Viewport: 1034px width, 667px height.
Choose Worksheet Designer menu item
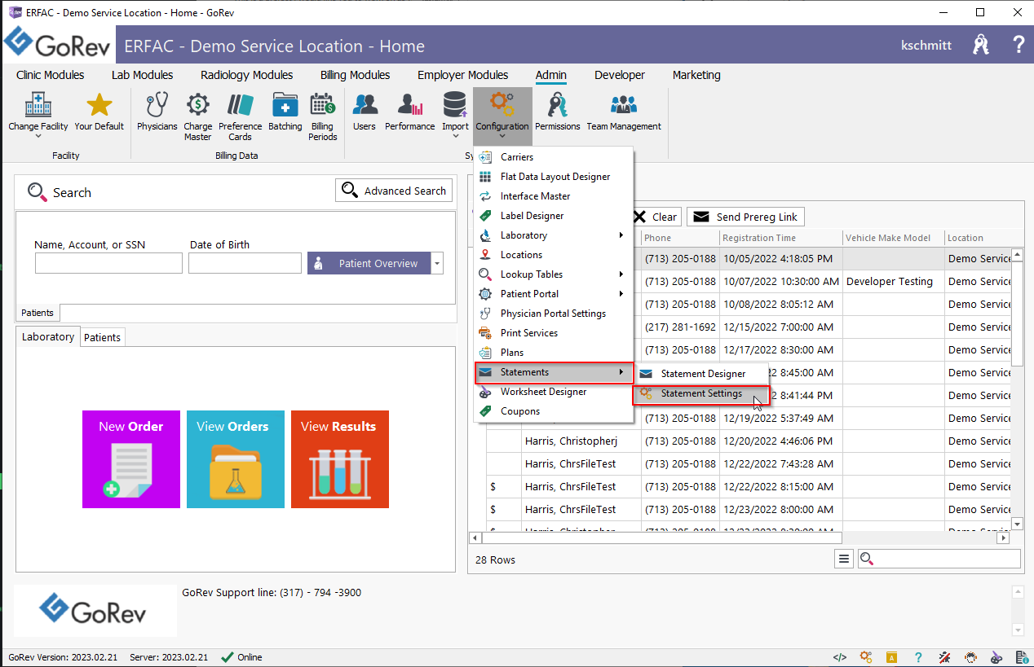click(x=554, y=392)
